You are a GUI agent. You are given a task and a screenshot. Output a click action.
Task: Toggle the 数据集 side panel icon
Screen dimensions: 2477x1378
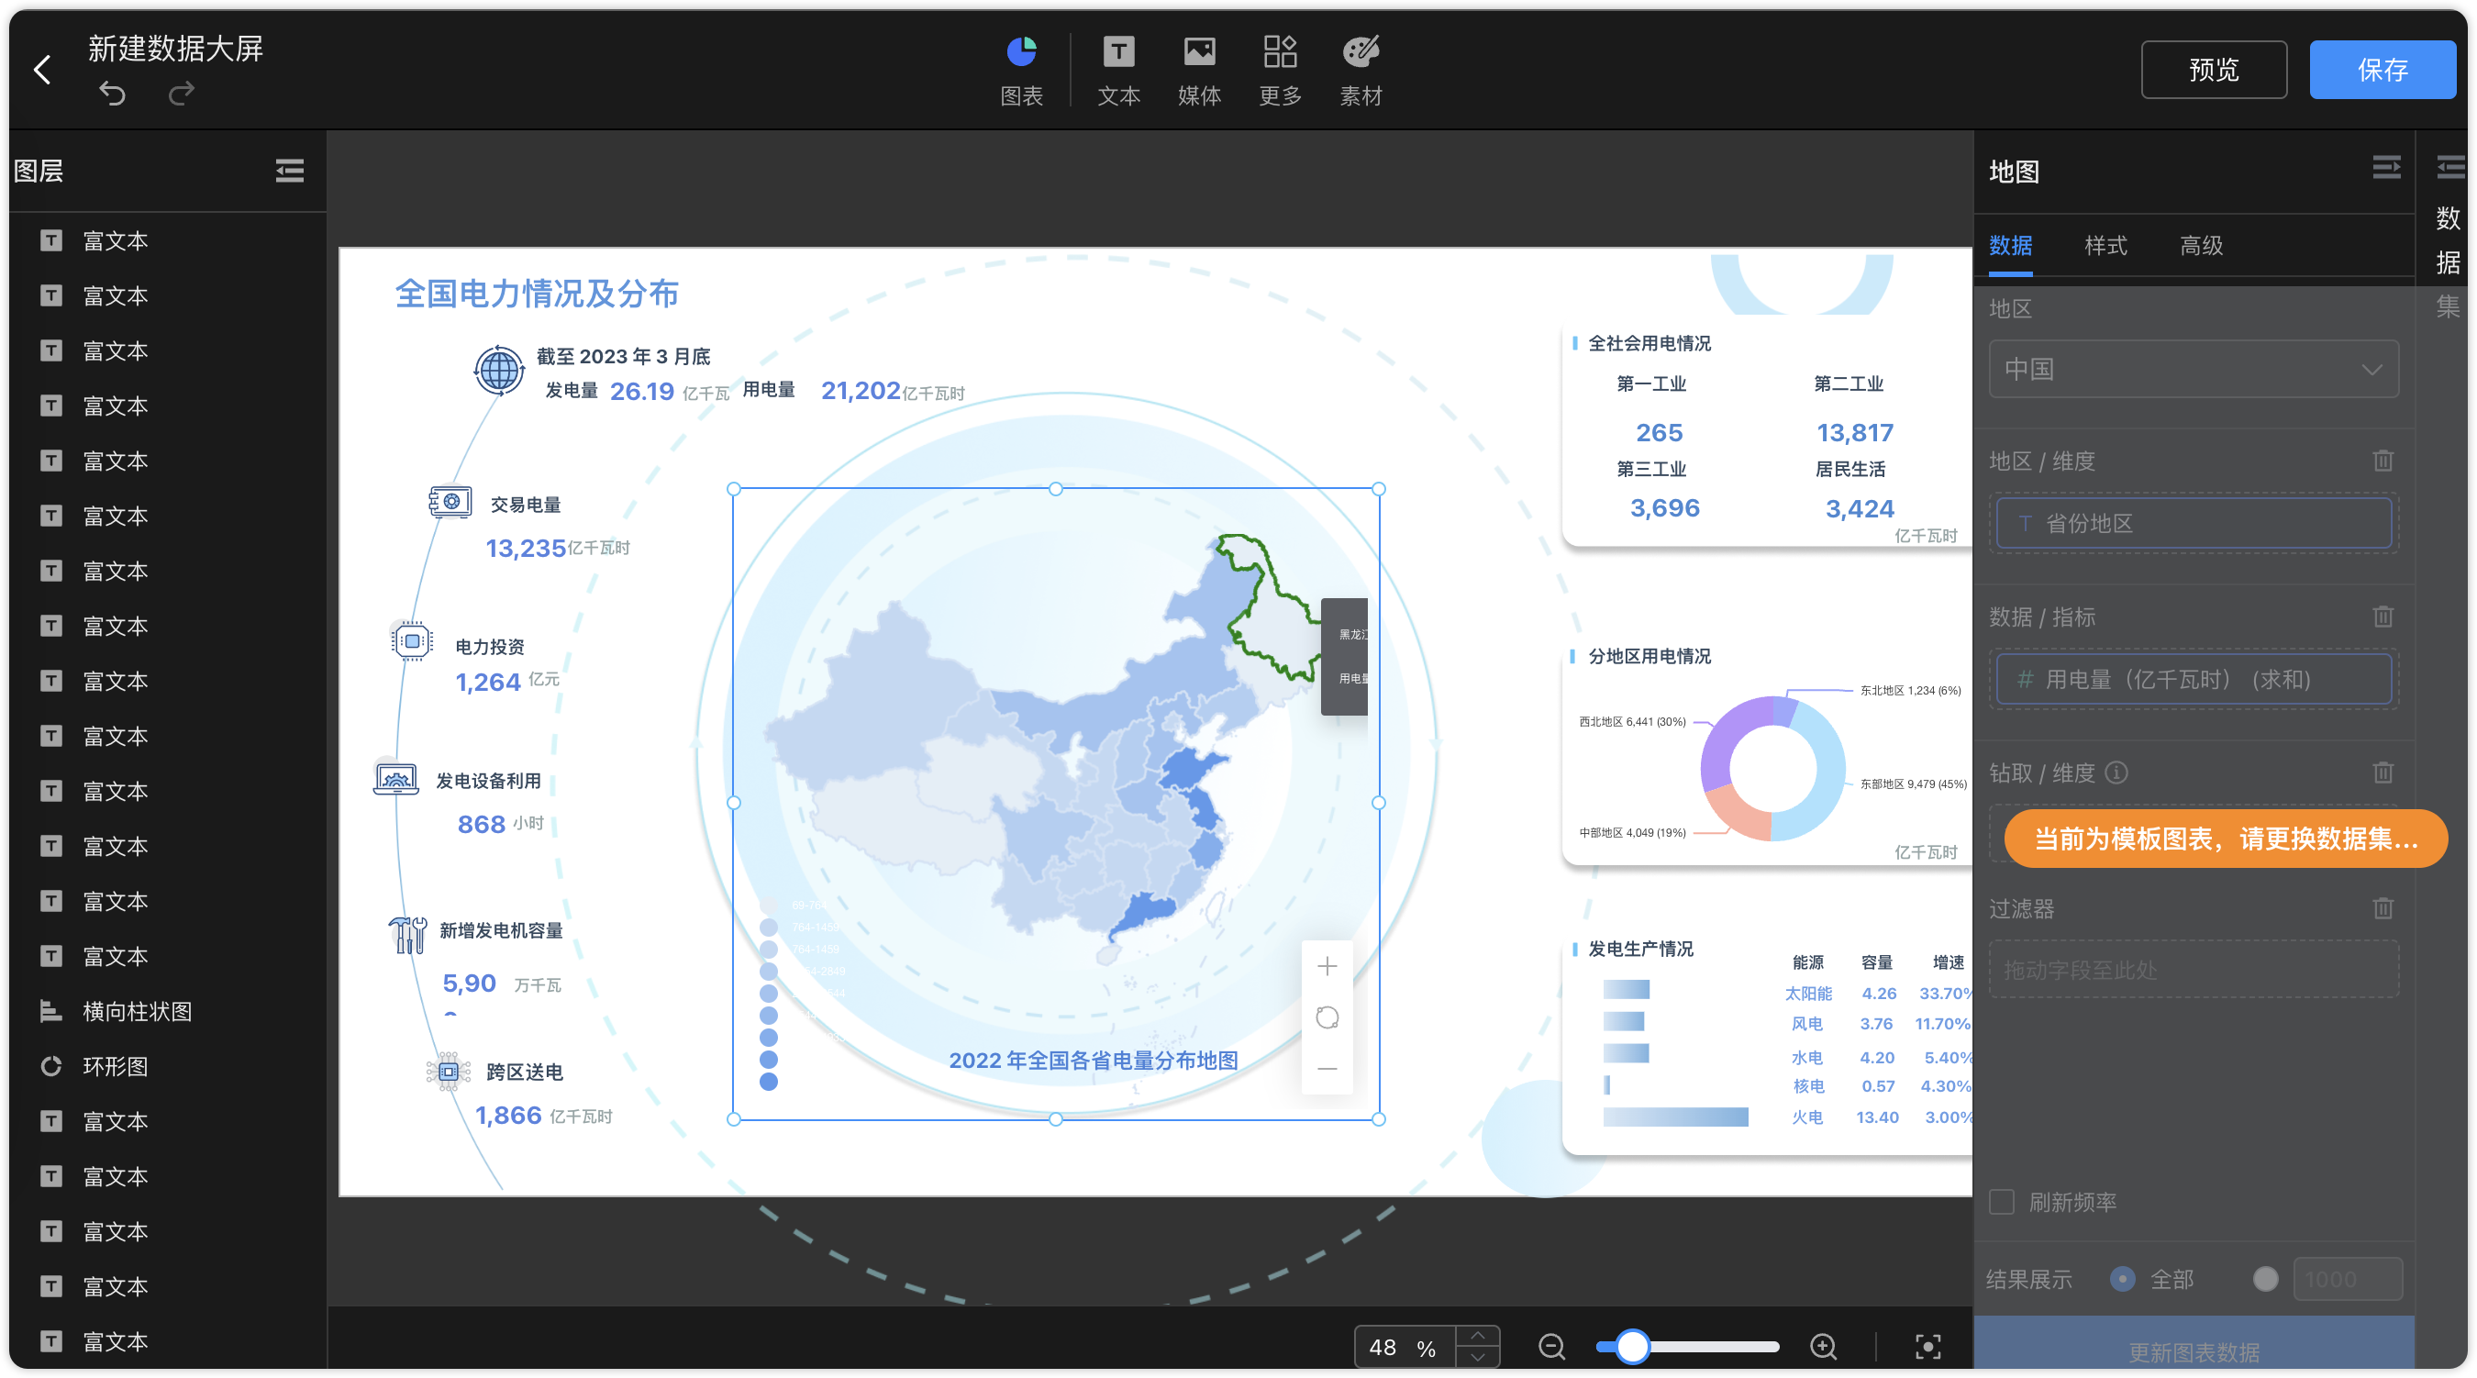tap(2450, 168)
